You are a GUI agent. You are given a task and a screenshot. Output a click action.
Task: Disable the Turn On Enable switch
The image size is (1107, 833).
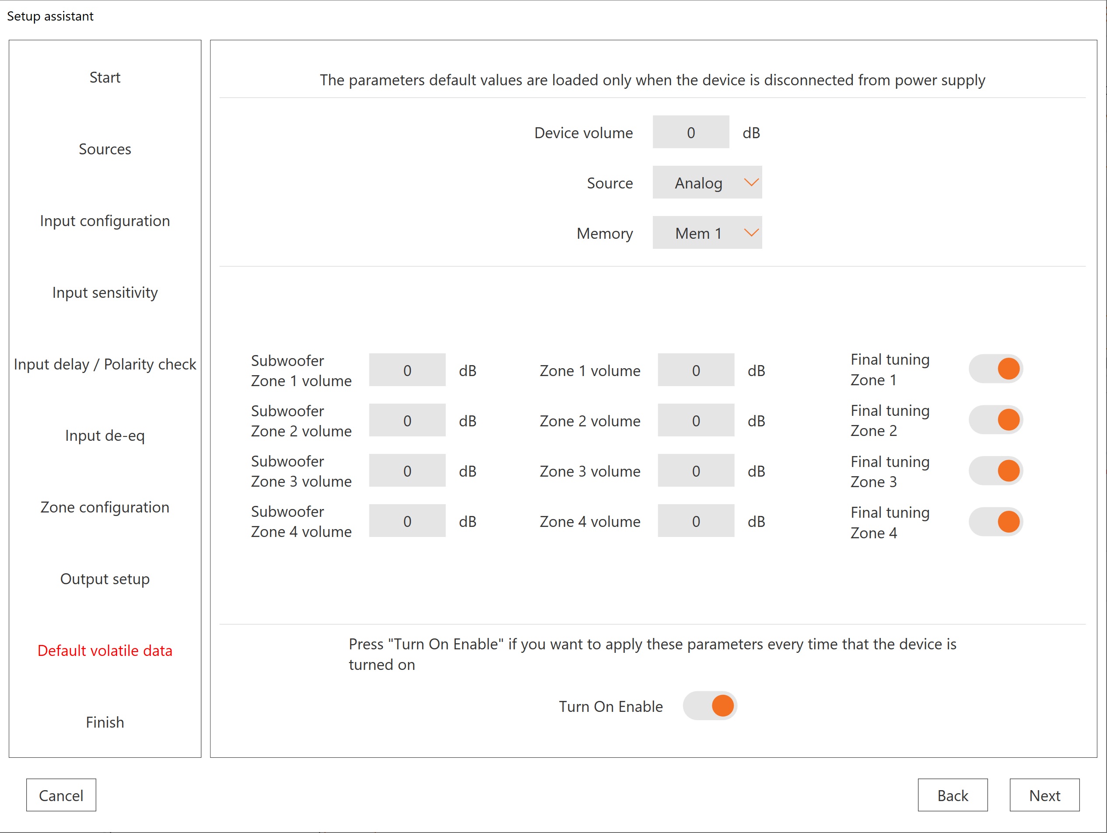(709, 706)
